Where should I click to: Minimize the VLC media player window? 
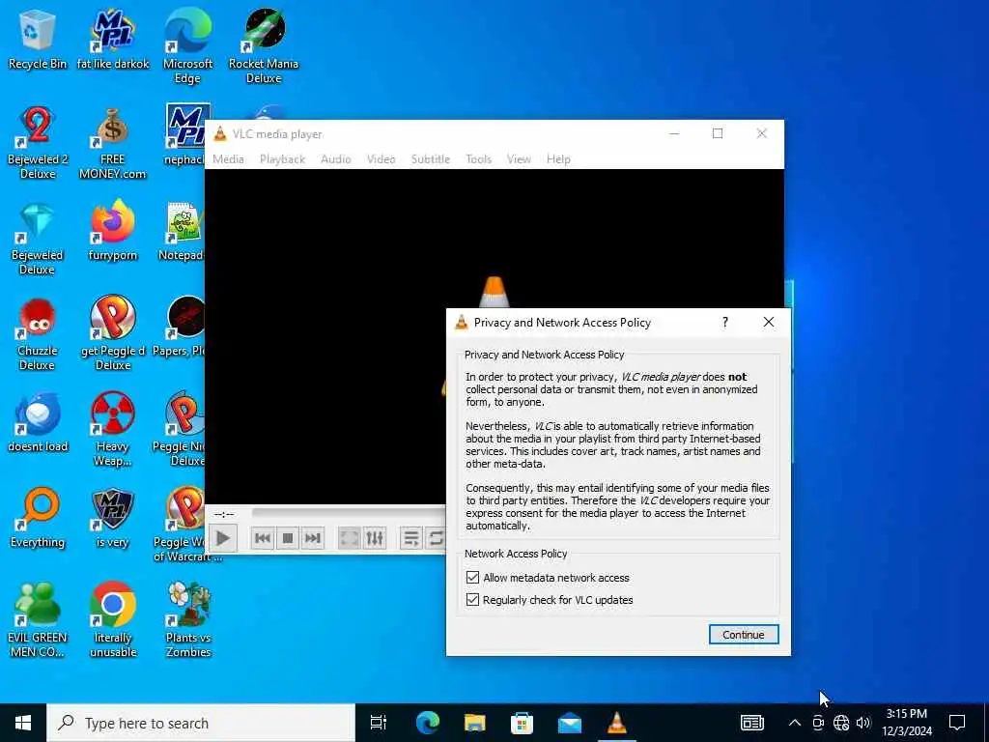point(674,133)
